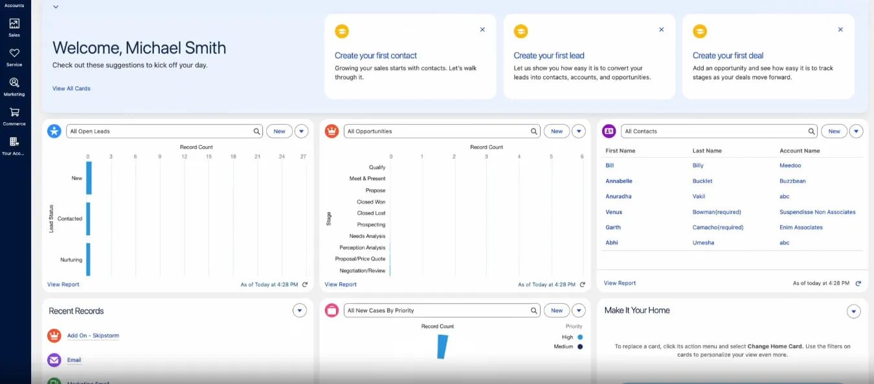Refresh the All Open Leads chart
The width and height of the screenshot is (874, 384).
click(305, 284)
